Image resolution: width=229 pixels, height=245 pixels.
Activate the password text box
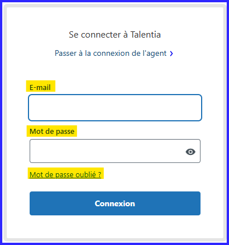115,151
